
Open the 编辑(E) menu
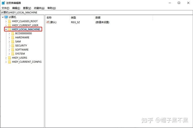coord(16,8)
